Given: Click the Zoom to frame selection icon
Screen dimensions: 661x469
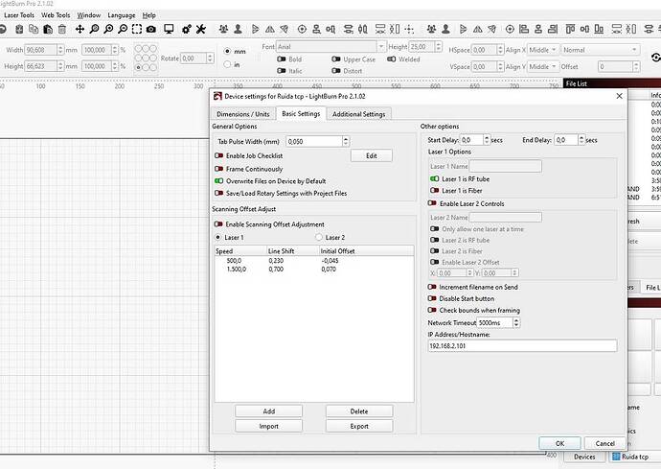Looking at the screenshot, I should 137,29.
